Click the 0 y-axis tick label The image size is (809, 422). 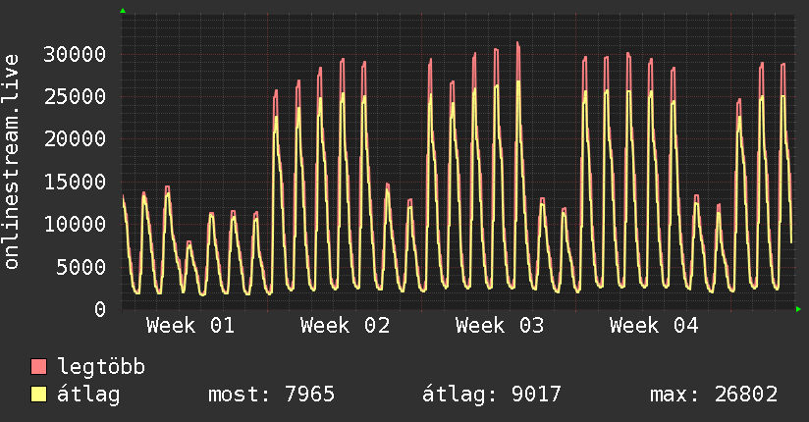(x=100, y=309)
